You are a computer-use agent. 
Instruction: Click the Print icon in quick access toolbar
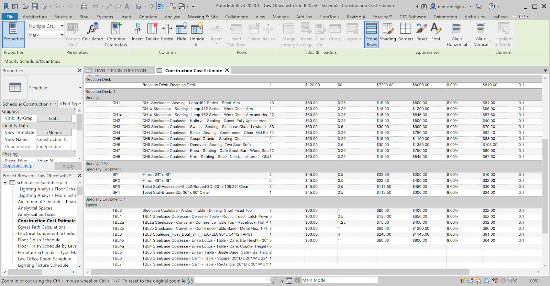(x=84, y=6)
